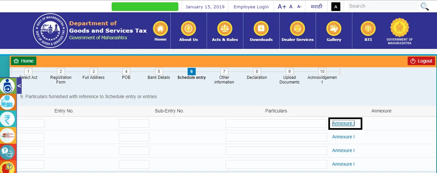Open the highlighted first-row Annexure I link

[343, 123]
